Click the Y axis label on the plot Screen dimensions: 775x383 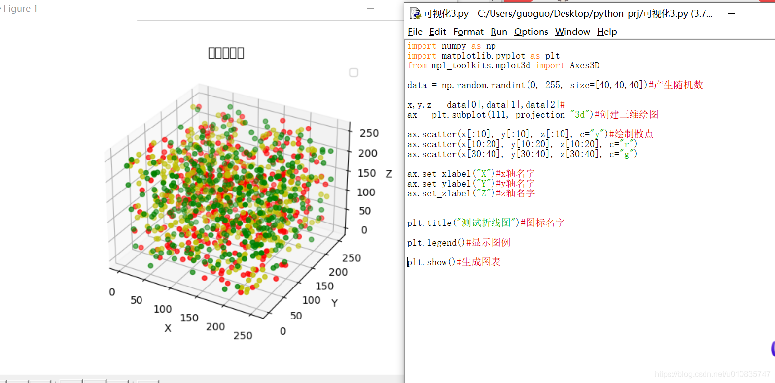coord(334,303)
